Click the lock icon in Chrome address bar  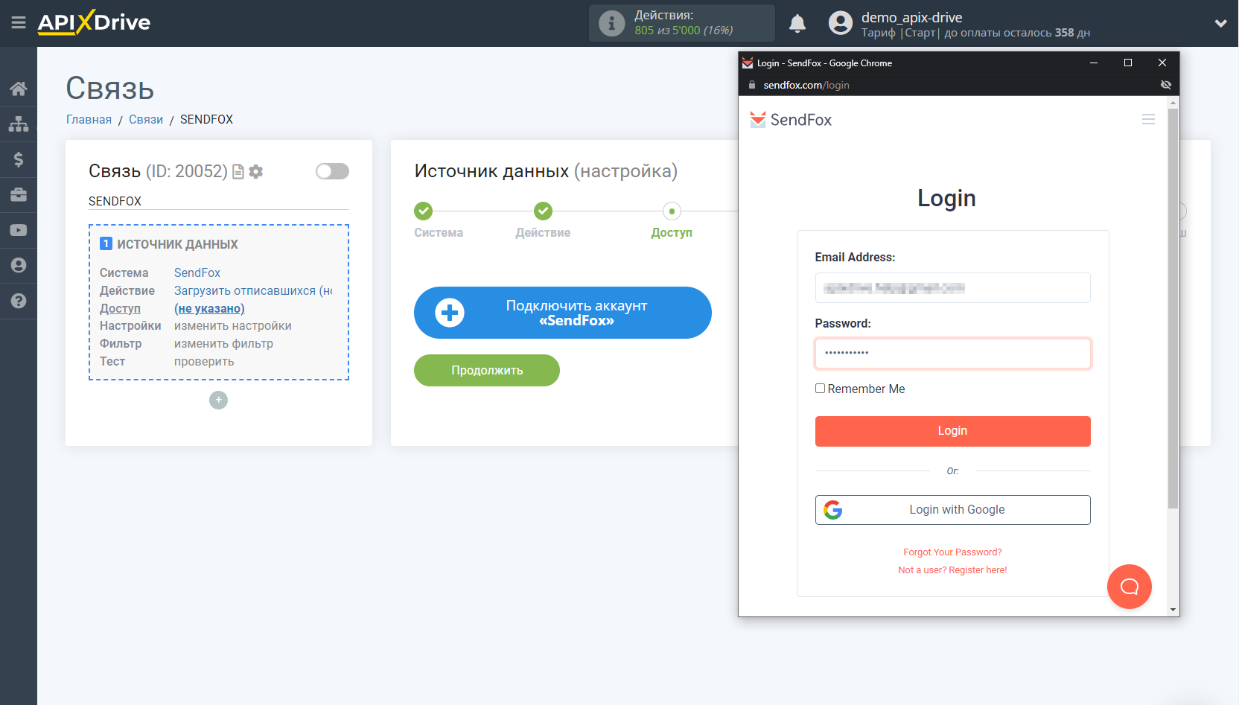pyautogui.click(x=752, y=85)
